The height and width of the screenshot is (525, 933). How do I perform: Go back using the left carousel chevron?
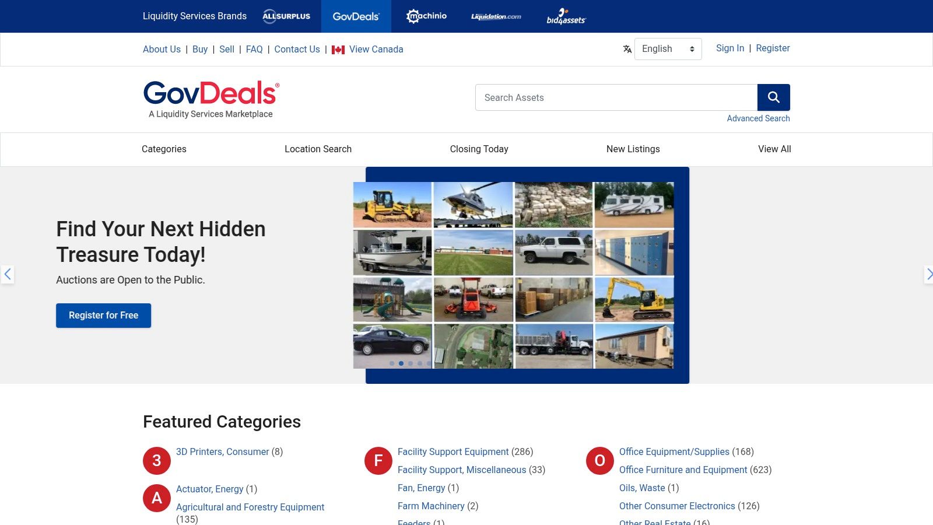coord(8,274)
